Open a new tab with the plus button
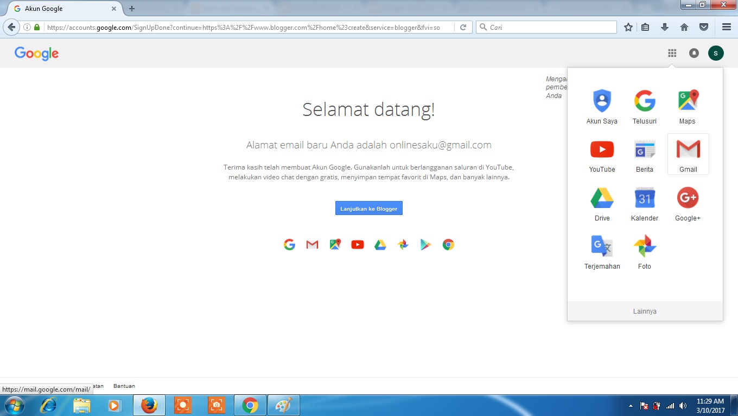Screen dimensions: 738x416 click(x=131, y=8)
